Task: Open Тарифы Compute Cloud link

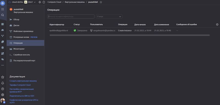Action: click(20, 85)
